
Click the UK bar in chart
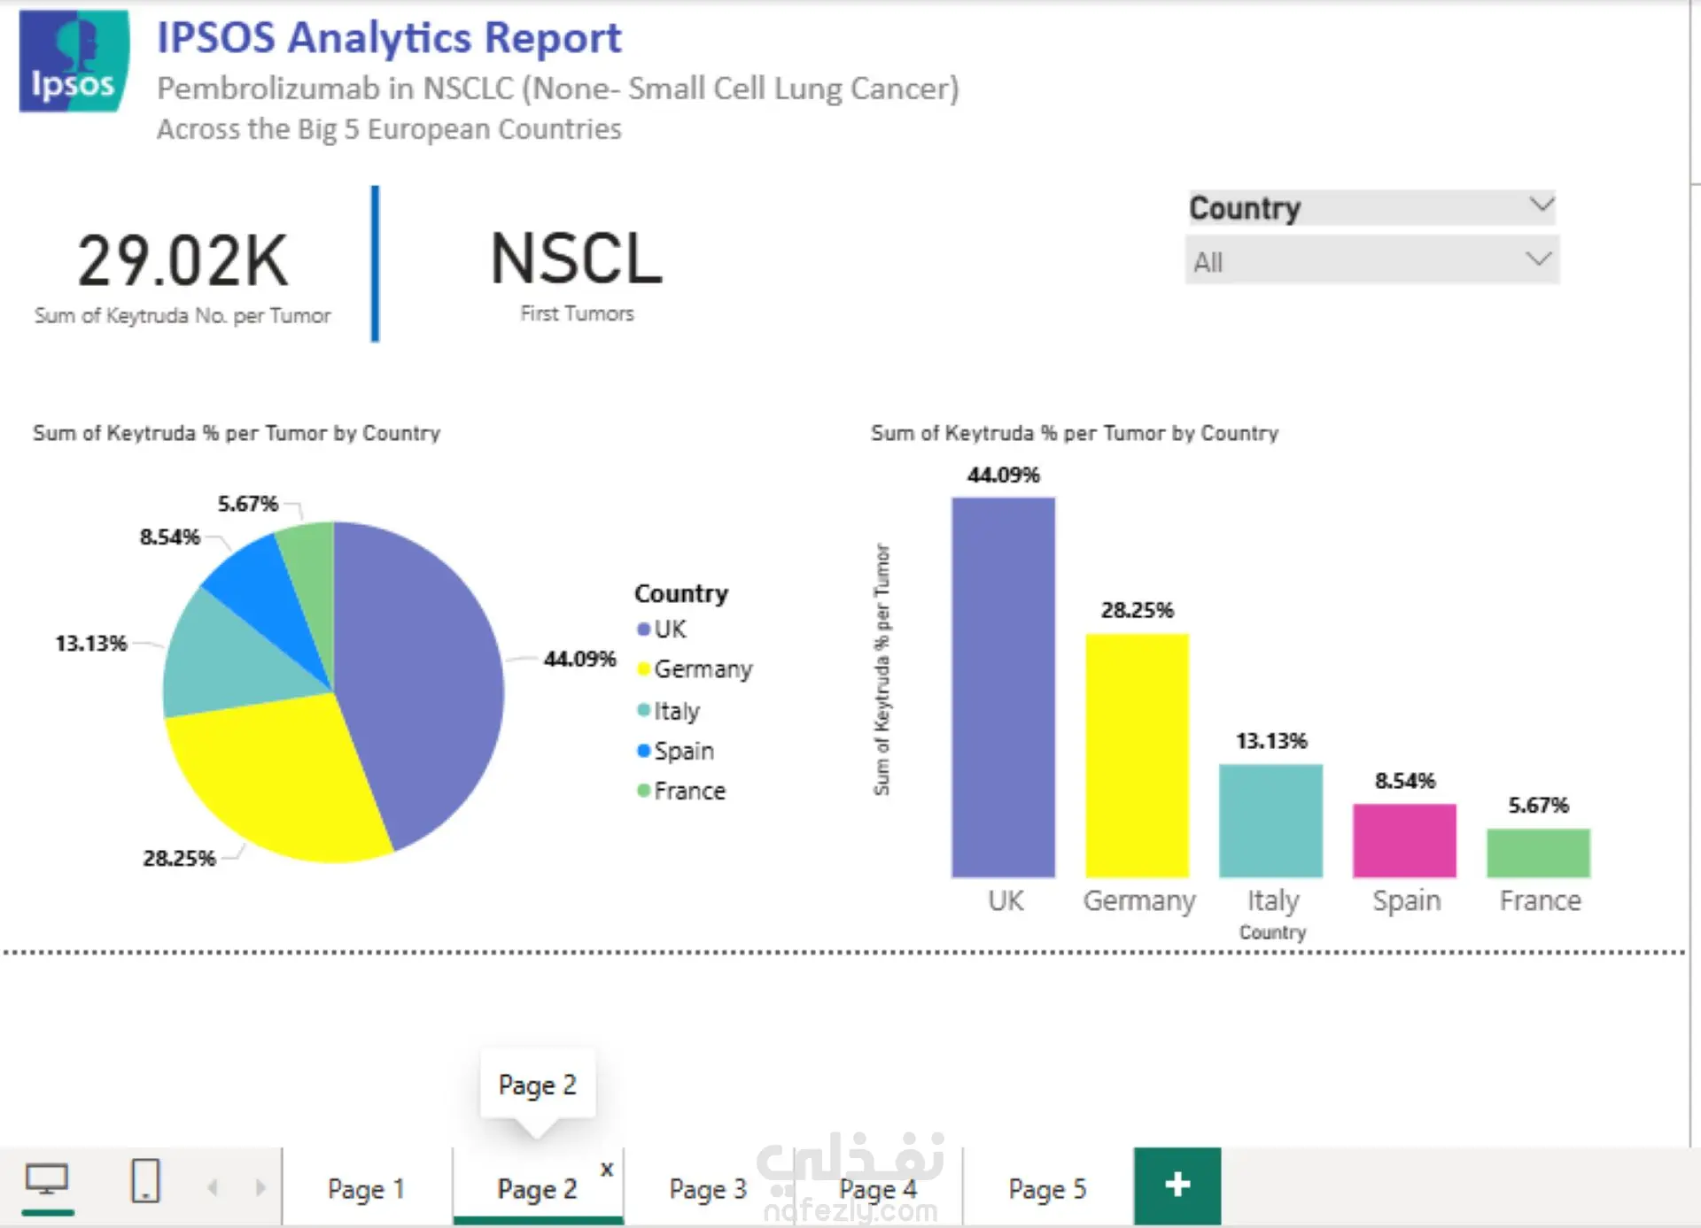[1003, 687]
